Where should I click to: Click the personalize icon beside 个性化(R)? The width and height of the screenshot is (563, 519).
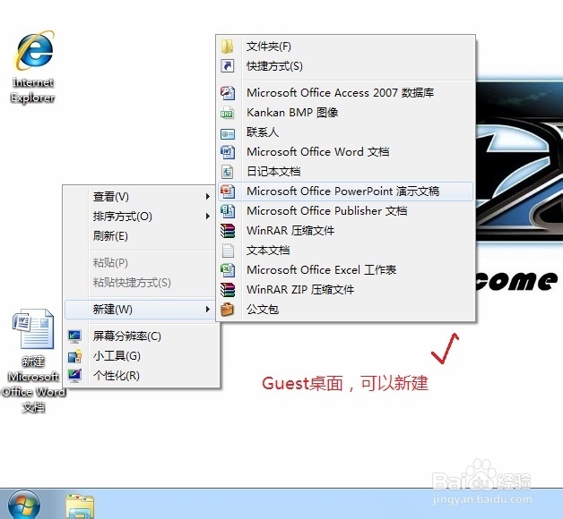point(74,375)
